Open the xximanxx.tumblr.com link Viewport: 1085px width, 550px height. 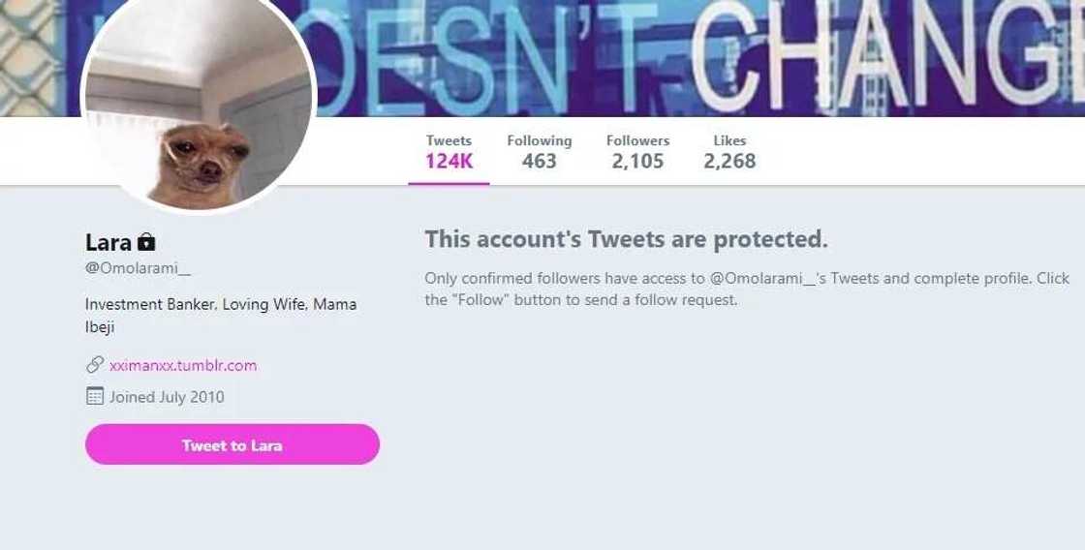(x=183, y=365)
